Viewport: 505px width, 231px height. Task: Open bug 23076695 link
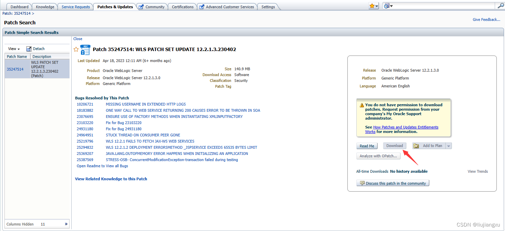click(85, 117)
